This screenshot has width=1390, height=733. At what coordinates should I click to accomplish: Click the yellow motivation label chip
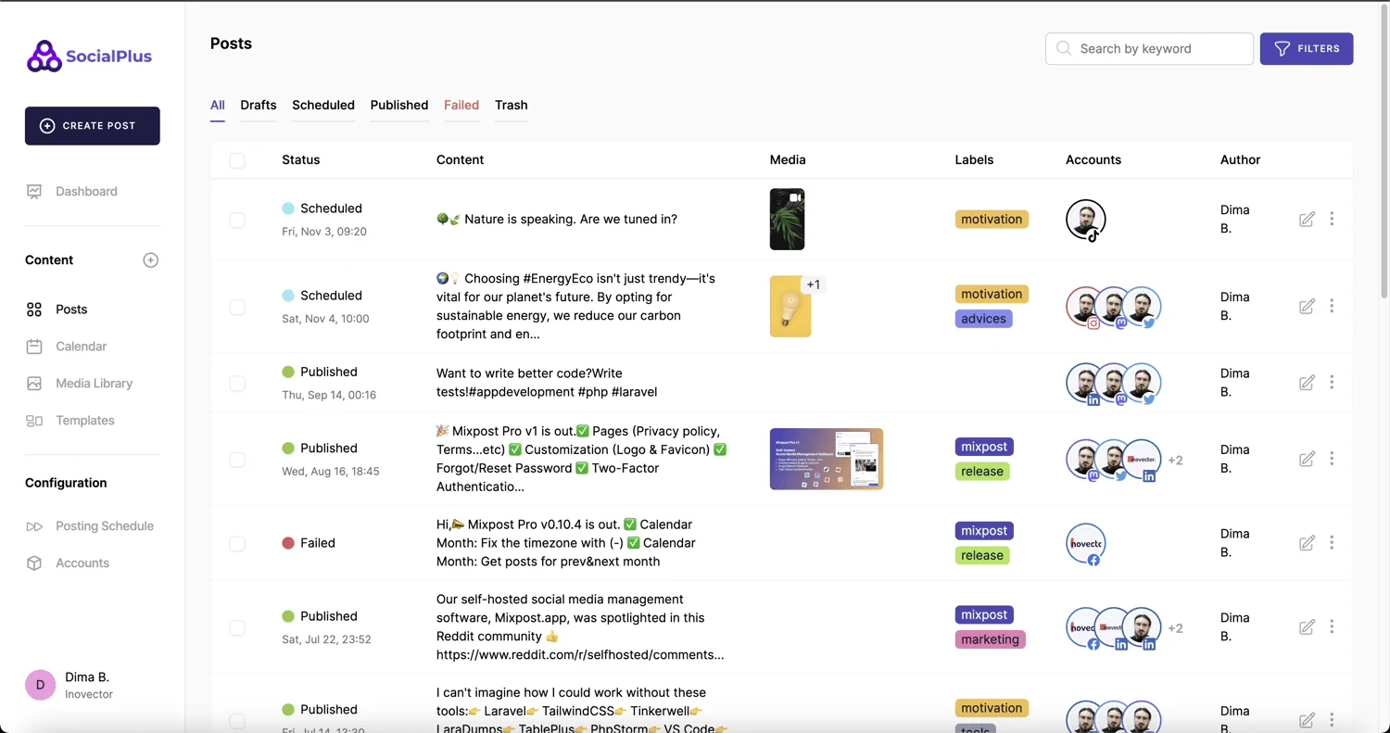pyautogui.click(x=992, y=219)
